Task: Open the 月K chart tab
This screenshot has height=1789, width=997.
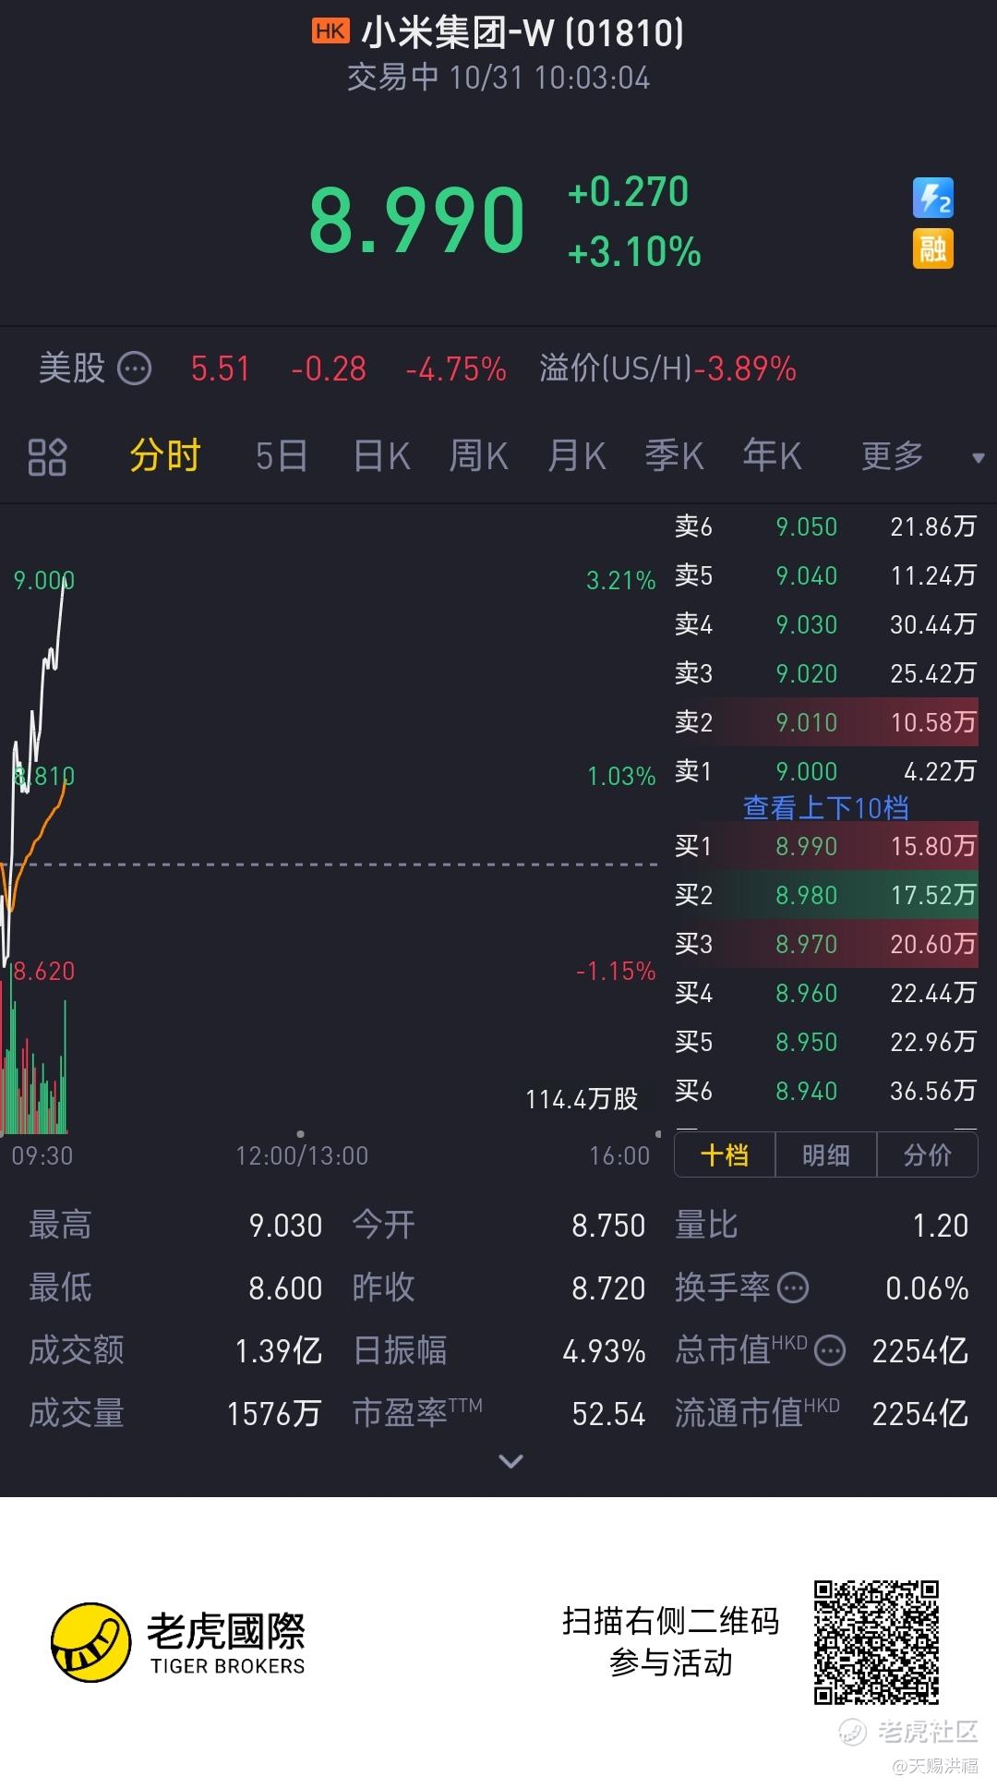Action: (x=576, y=456)
